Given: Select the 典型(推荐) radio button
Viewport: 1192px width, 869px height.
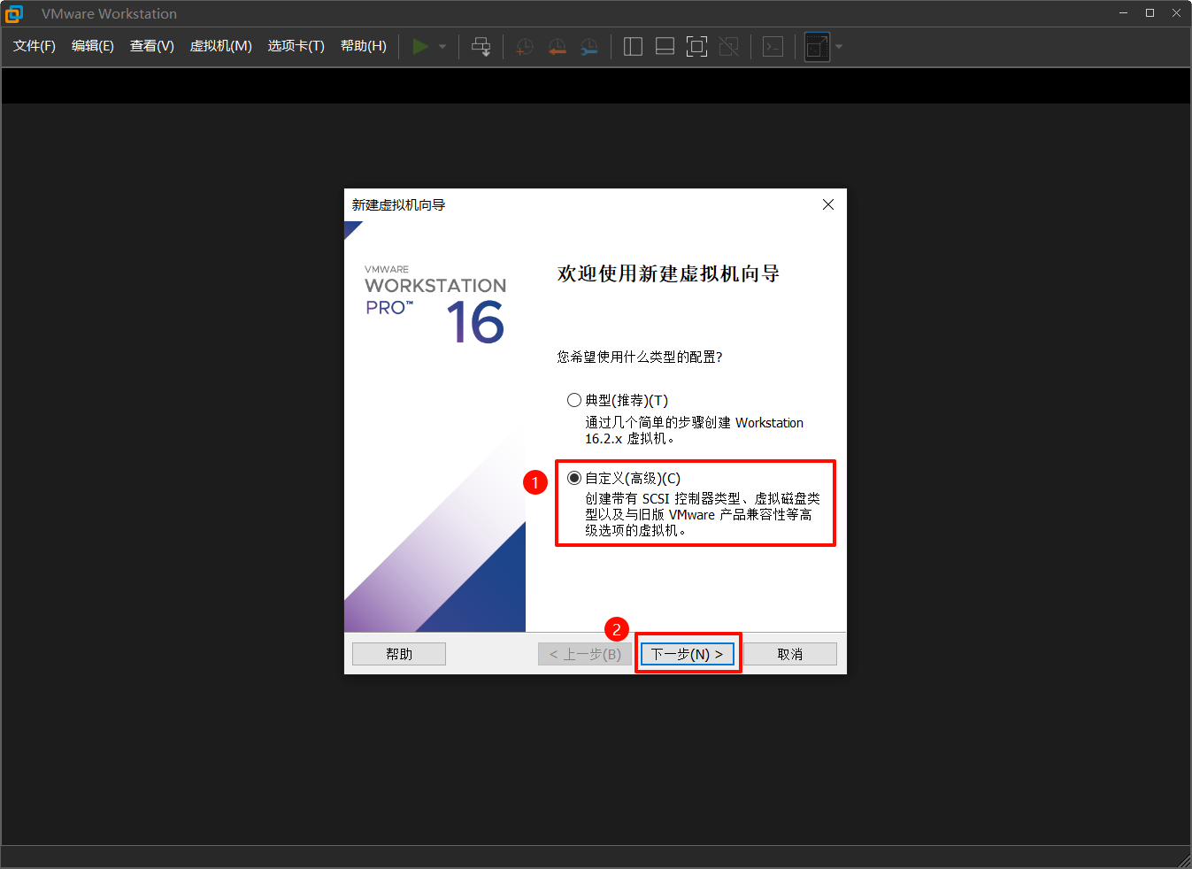Looking at the screenshot, I should pos(574,400).
